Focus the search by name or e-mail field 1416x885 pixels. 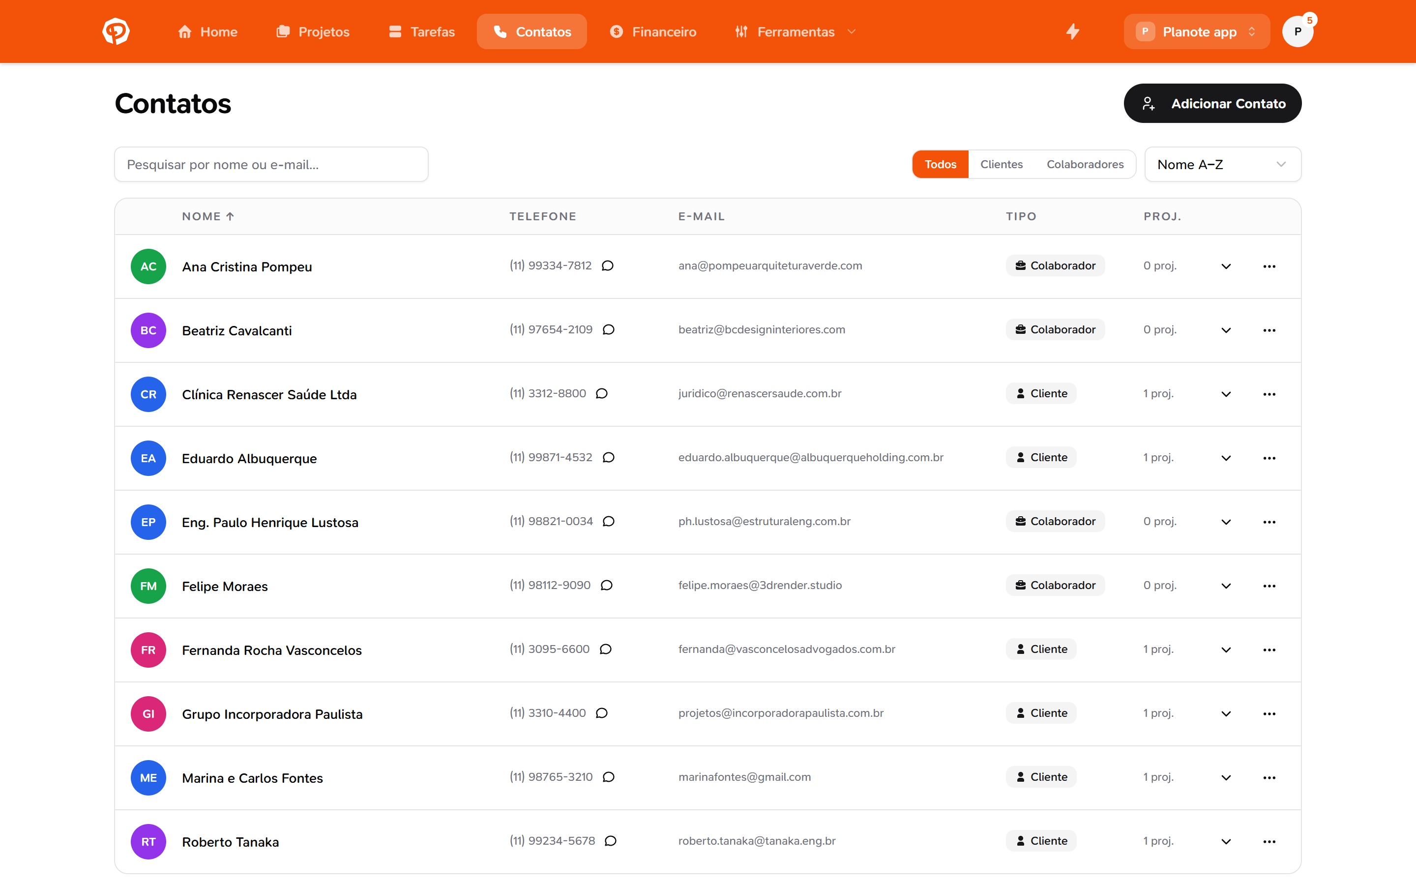click(271, 165)
